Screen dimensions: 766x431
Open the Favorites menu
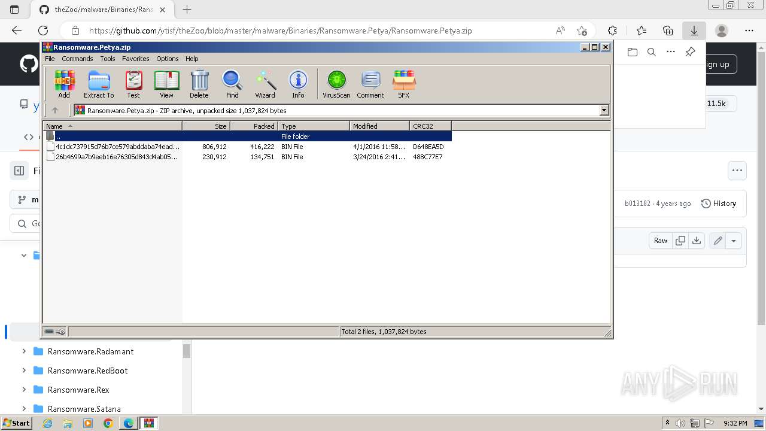136,59
